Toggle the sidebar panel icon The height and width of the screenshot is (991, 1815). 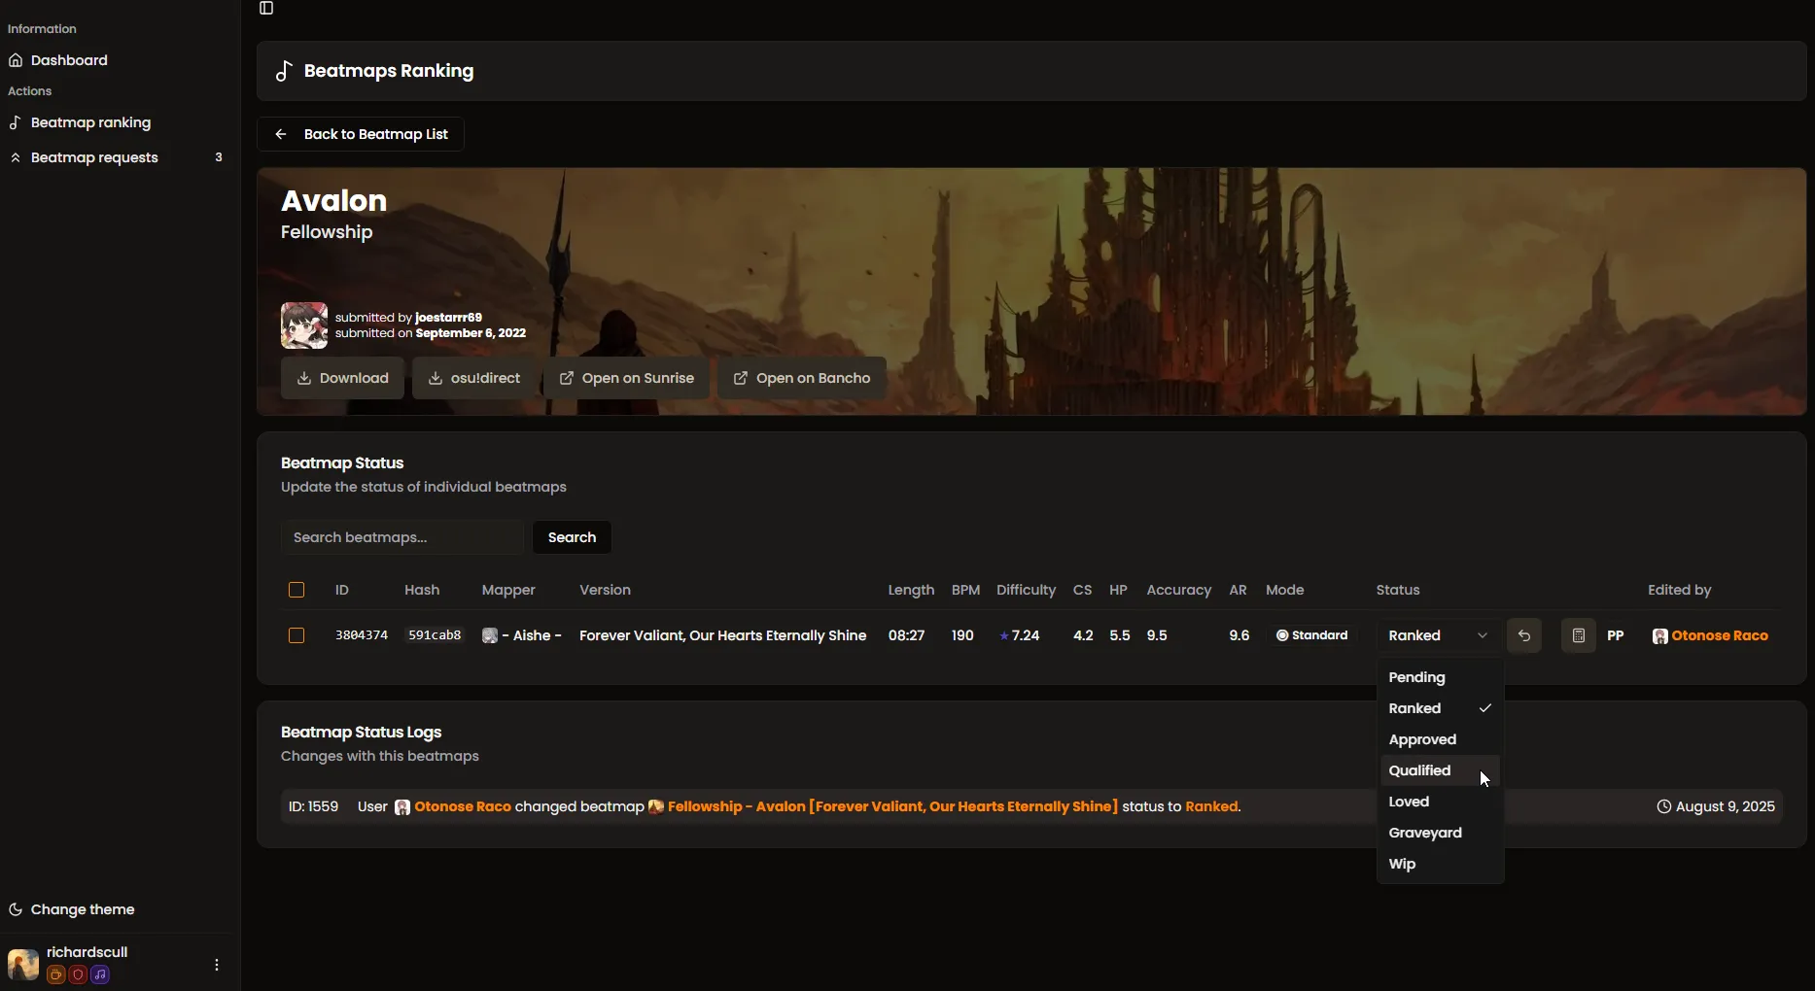[x=266, y=9]
